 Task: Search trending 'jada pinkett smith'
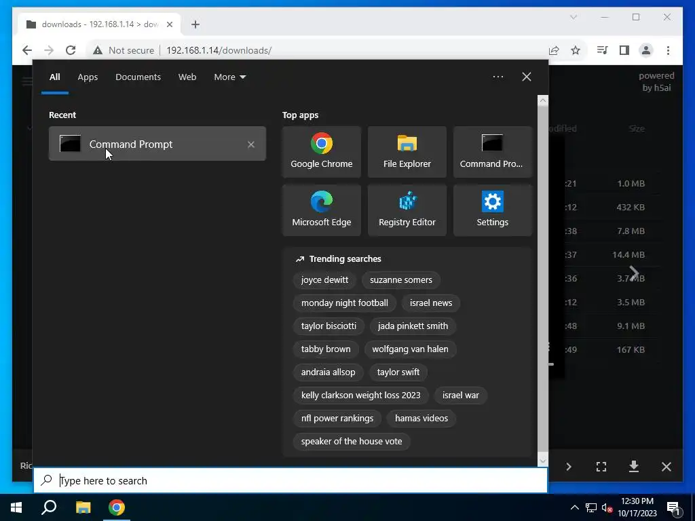[413, 326]
